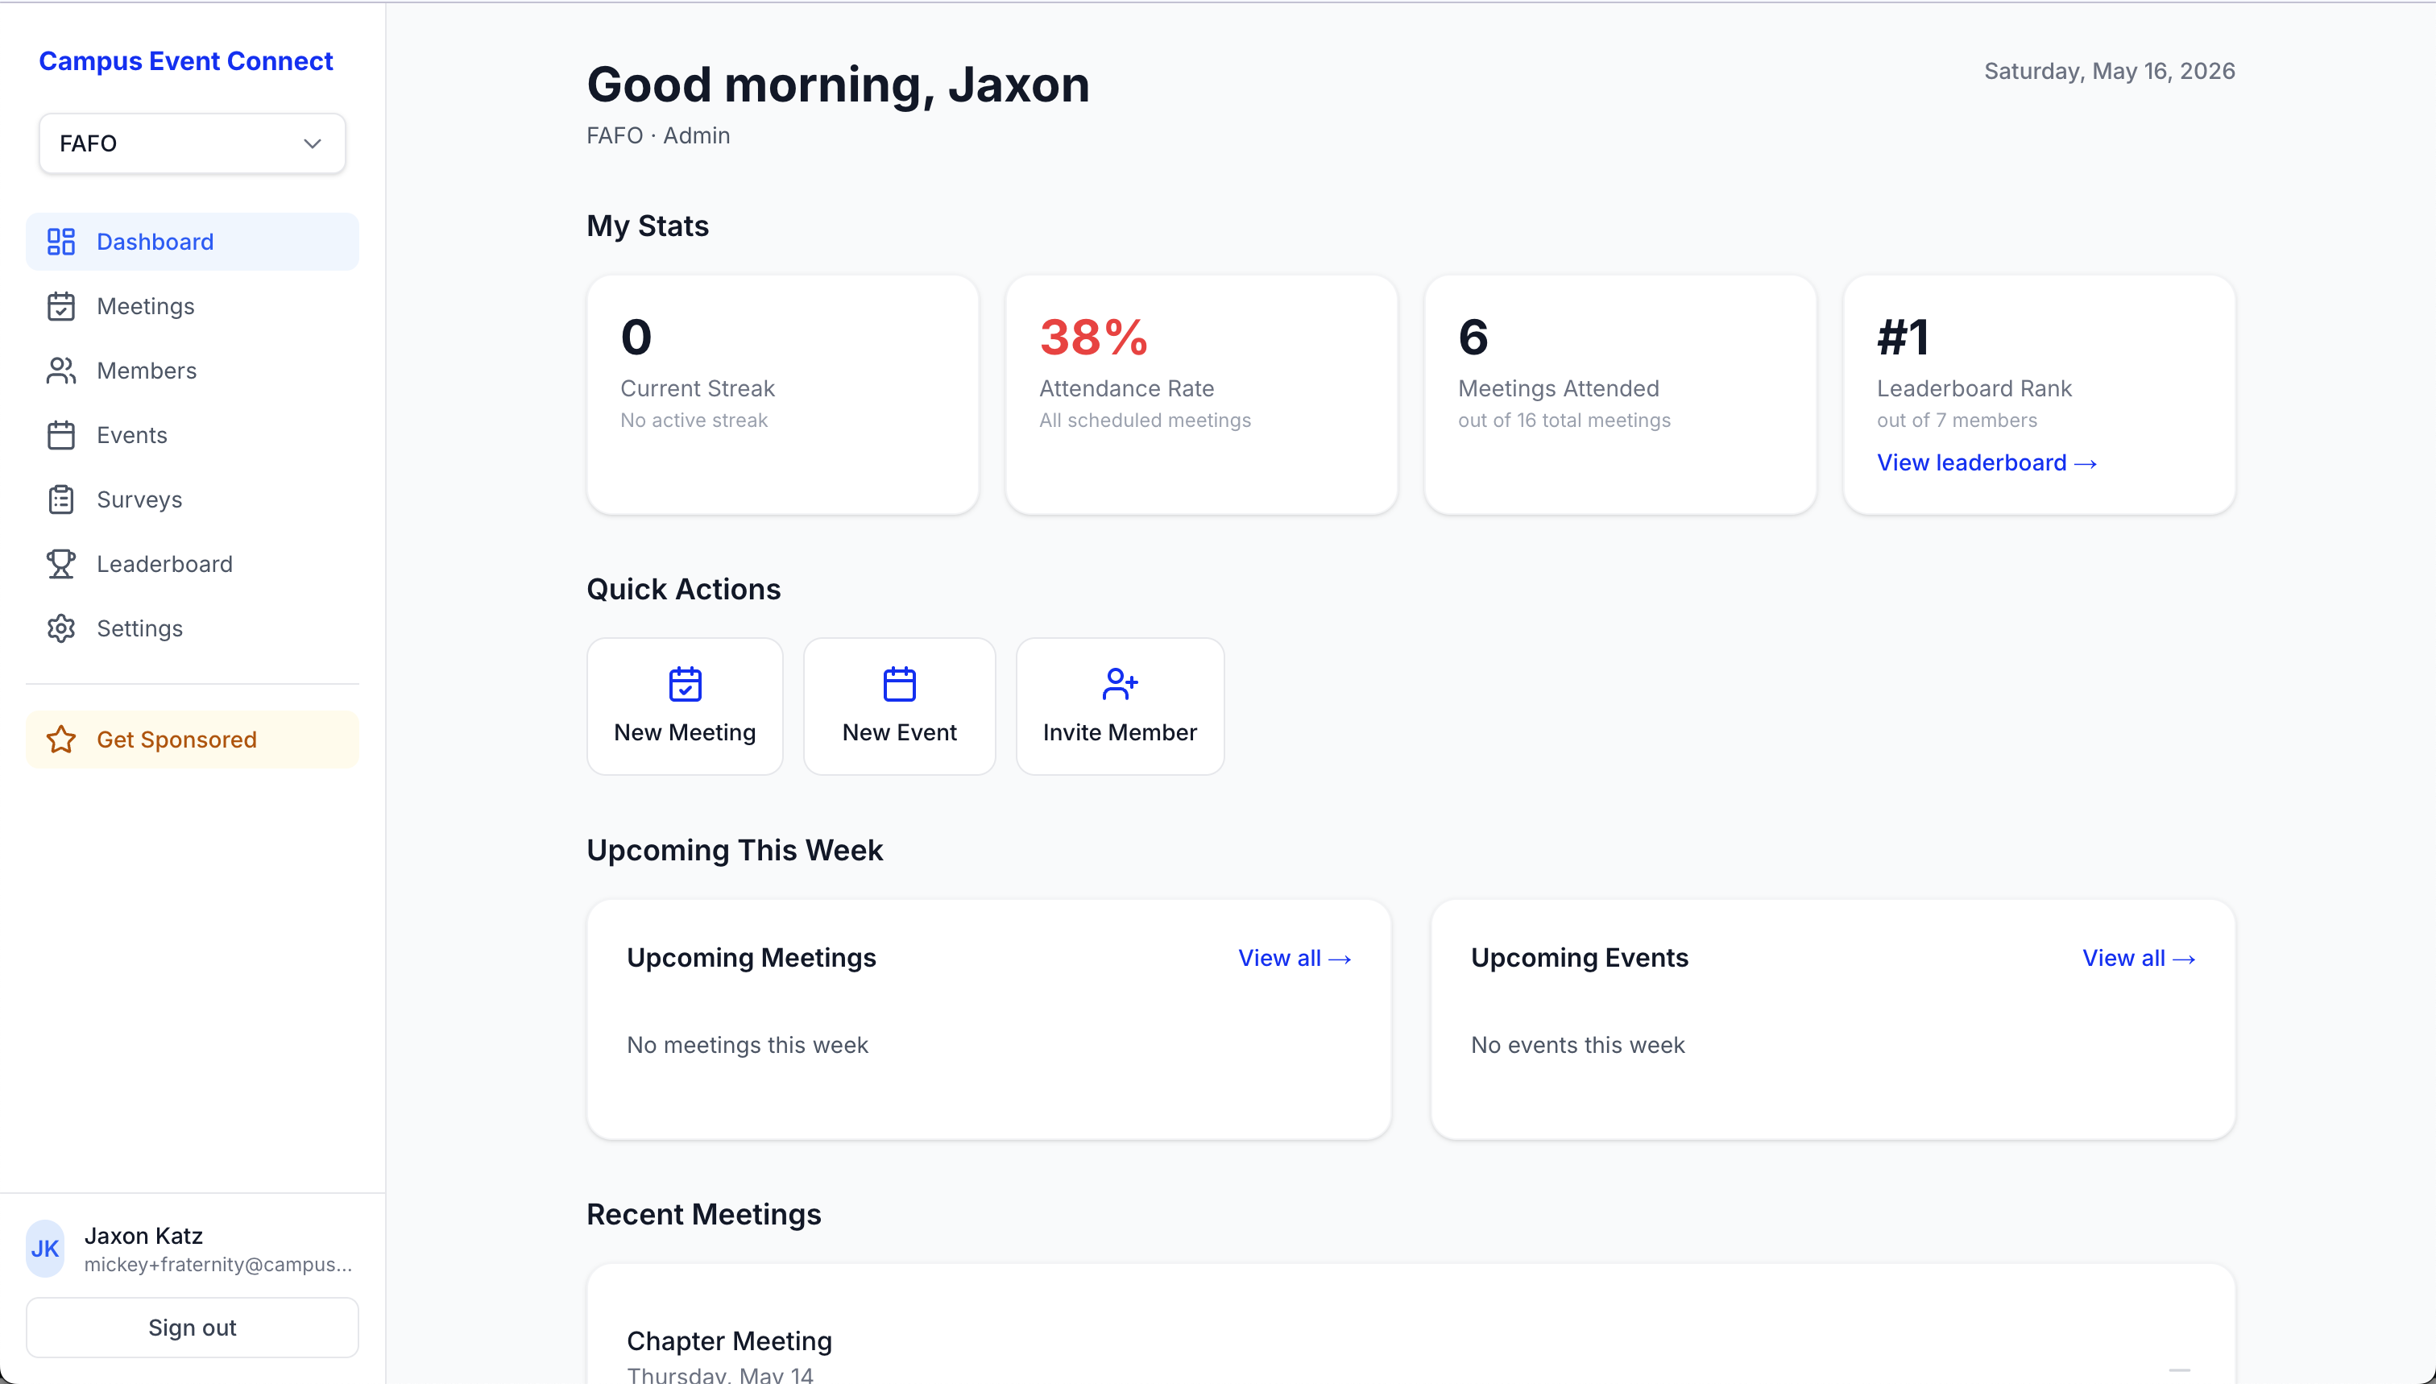Open the Chapter Meeting recent entry
The width and height of the screenshot is (2436, 1384).
point(1411,1354)
